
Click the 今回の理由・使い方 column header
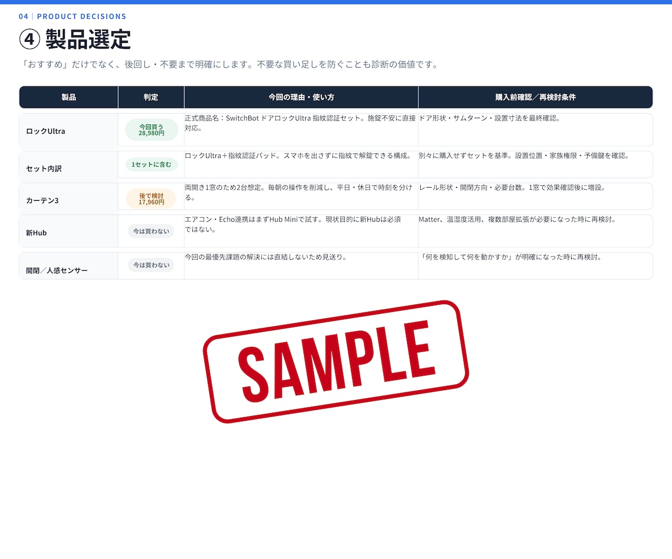point(301,97)
